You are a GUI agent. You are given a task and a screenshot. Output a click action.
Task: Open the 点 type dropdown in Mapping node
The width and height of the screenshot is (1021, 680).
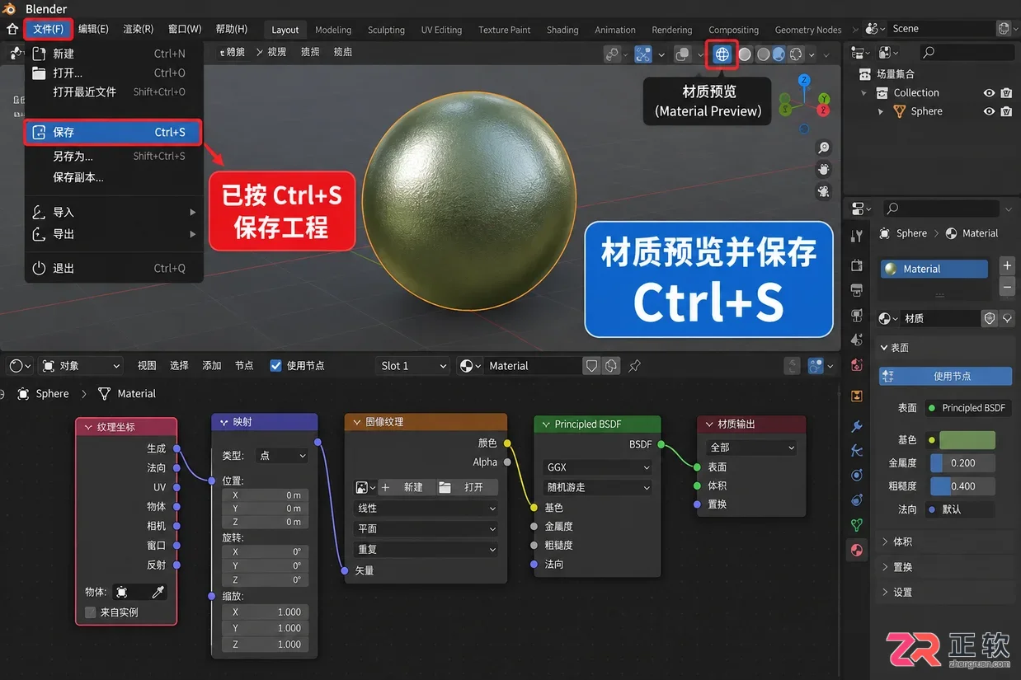[282, 456]
